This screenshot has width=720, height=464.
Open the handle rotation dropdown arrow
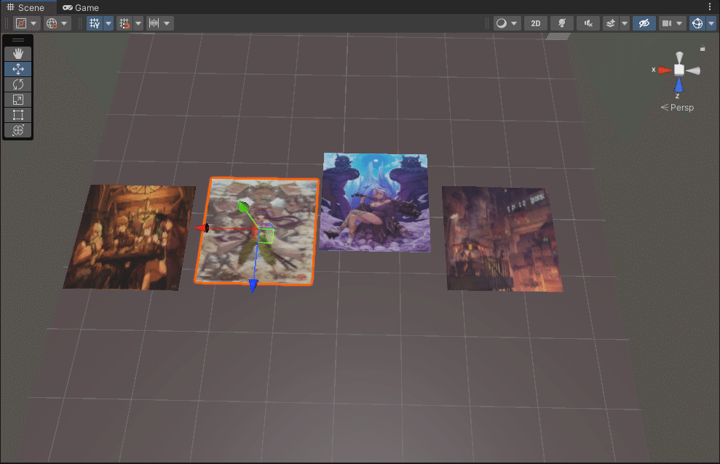(x=64, y=23)
